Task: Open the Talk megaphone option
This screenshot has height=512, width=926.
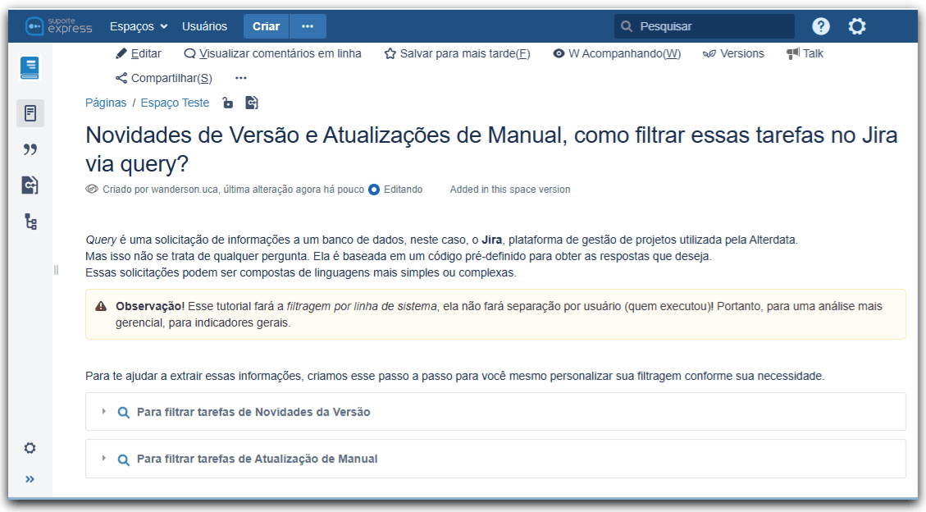Action: pos(805,53)
